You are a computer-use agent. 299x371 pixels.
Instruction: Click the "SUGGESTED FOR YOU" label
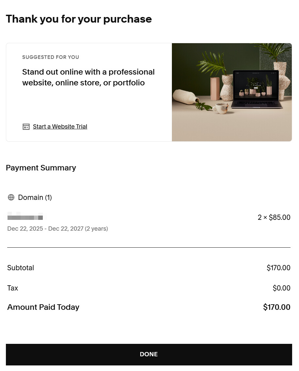(x=51, y=57)
